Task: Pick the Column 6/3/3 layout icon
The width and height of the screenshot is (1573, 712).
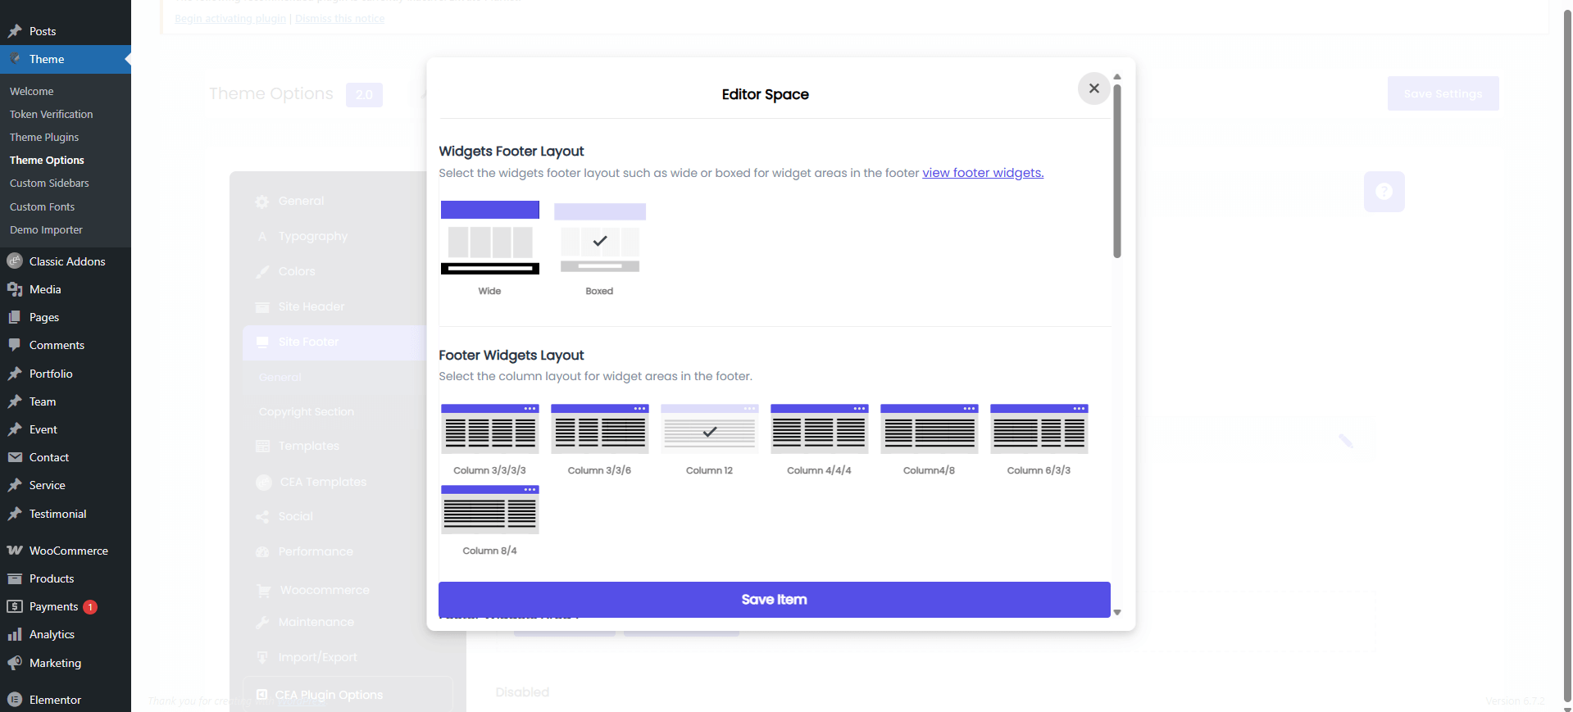Action: tap(1039, 429)
